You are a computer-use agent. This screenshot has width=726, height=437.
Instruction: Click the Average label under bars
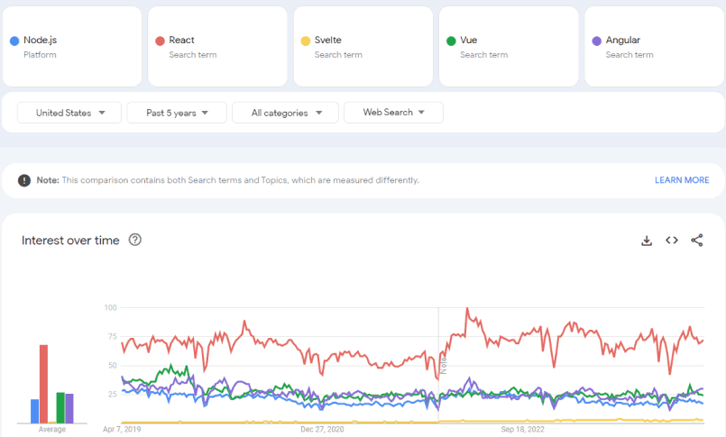(x=52, y=429)
